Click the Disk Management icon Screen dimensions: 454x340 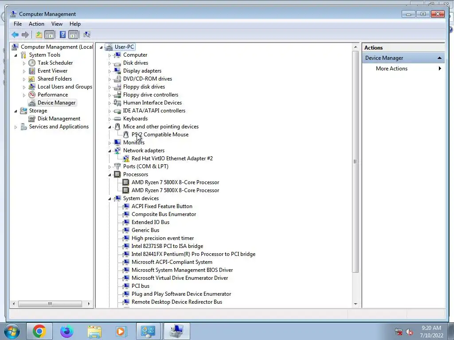32,119
